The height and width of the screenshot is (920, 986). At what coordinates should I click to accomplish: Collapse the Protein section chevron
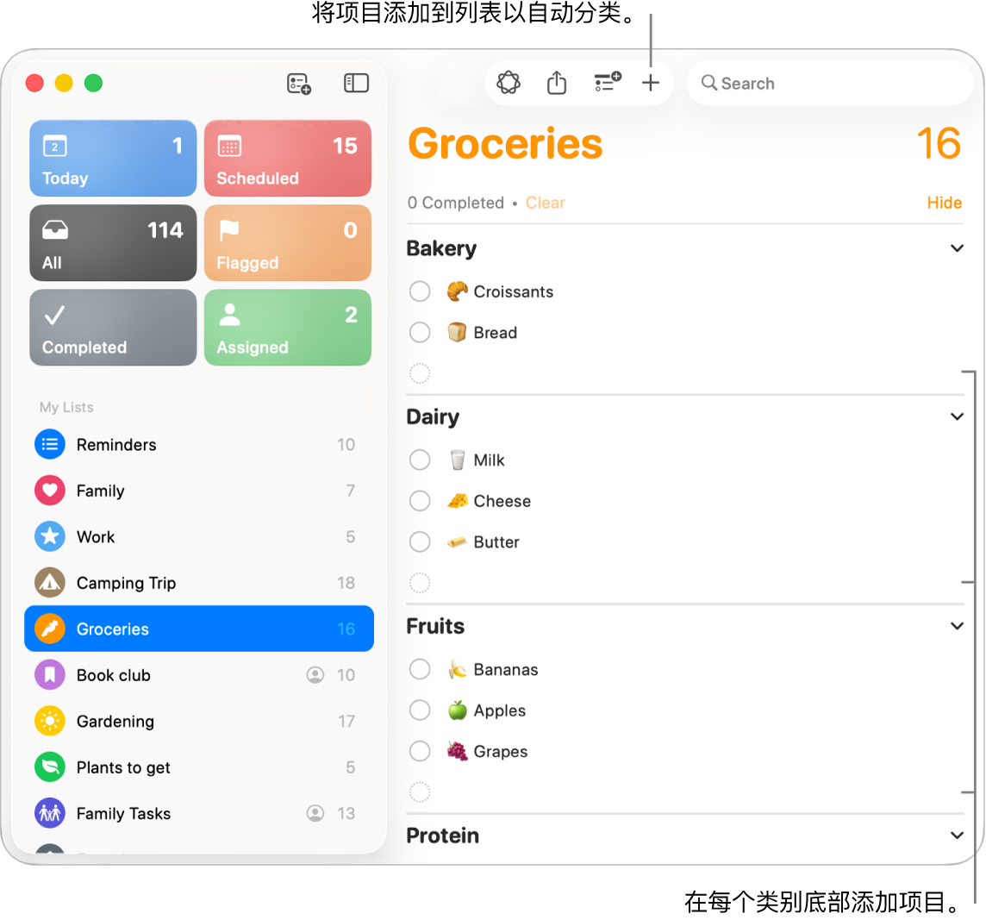(x=957, y=836)
